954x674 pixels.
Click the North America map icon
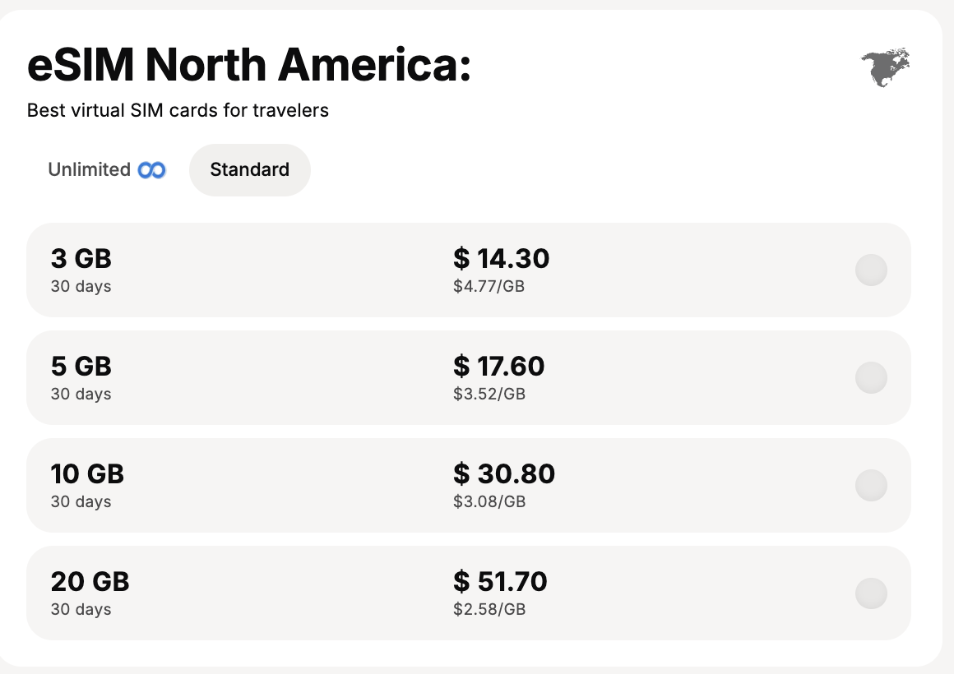pyautogui.click(x=885, y=67)
